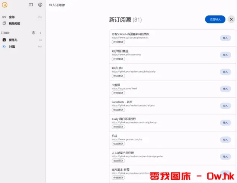Click the RSS app logo icon
The height and width of the screenshot is (183, 237).
[x=4, y=5]
